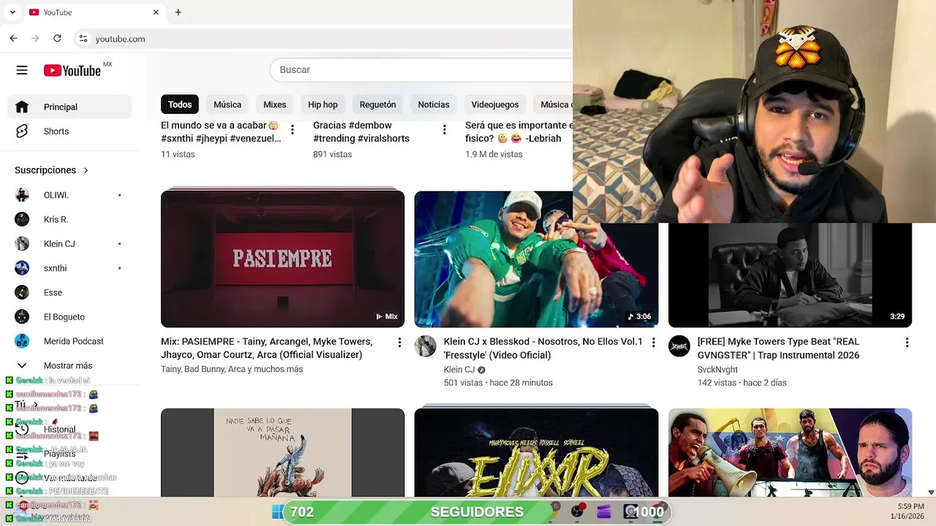Open SvckNvght channel avatar
The image size is (936, 526).
679,346
